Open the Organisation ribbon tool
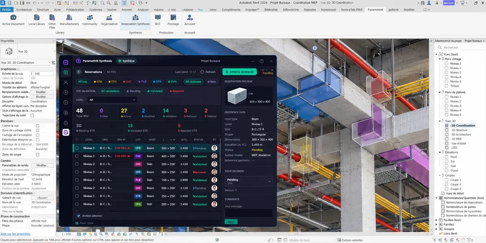 tap(109, 20)
